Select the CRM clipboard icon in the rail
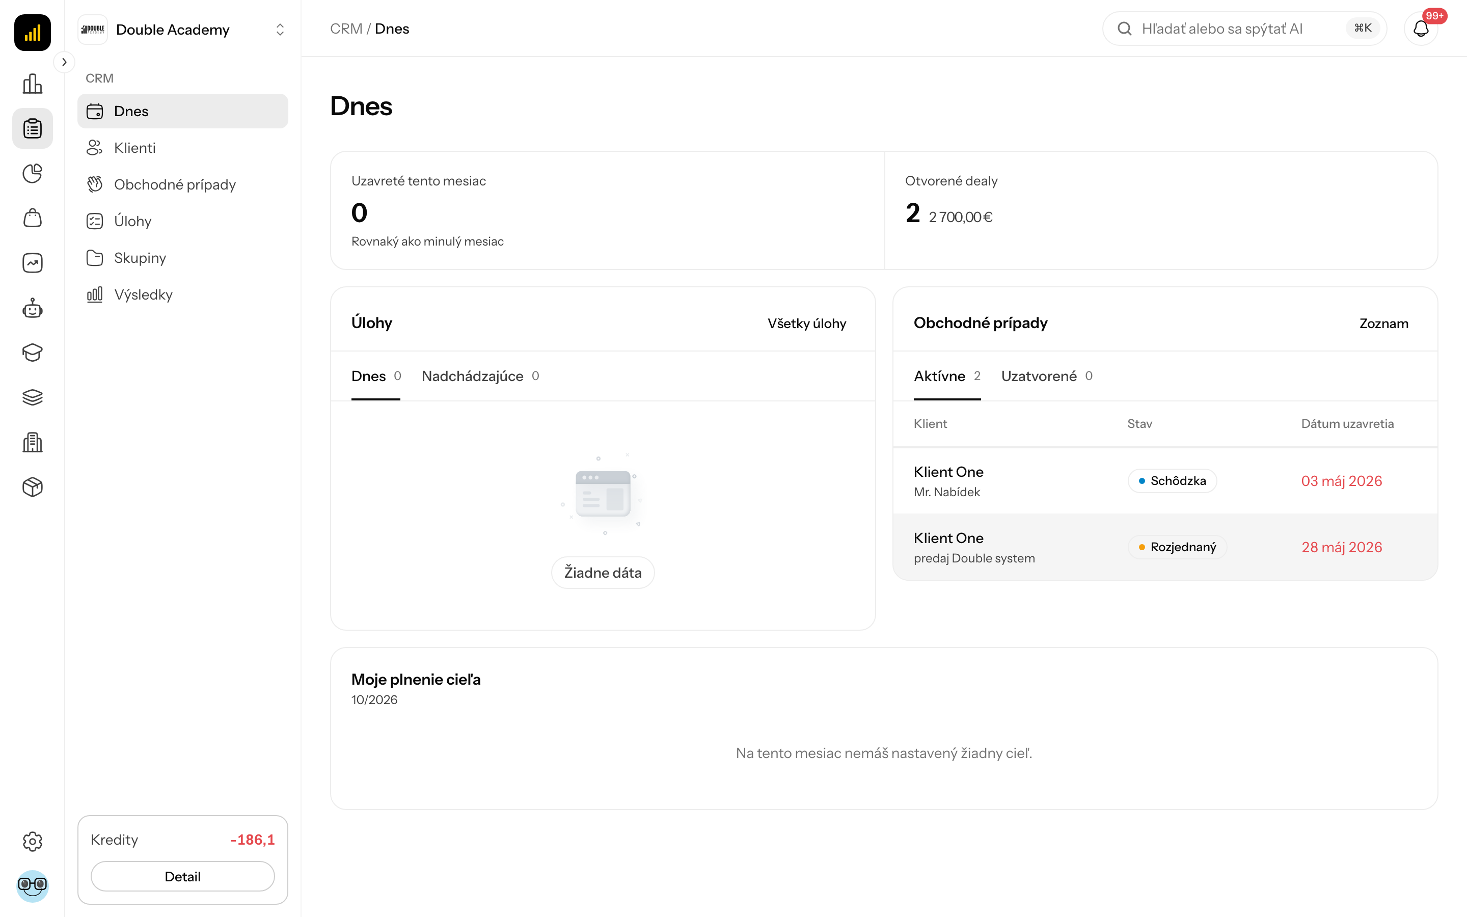 (32, 128)
